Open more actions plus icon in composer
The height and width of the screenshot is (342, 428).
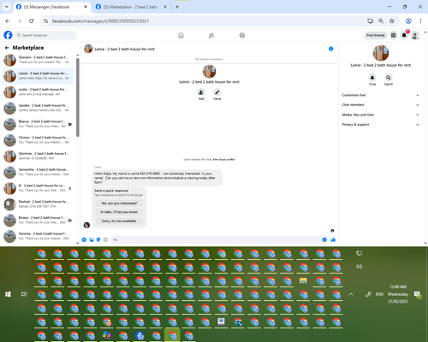click(84, 239)
